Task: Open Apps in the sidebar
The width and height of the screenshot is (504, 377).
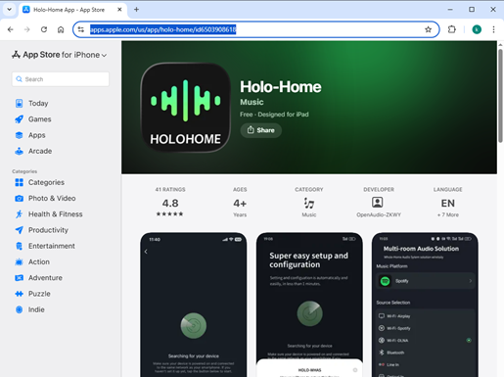Action: [36, 135]
